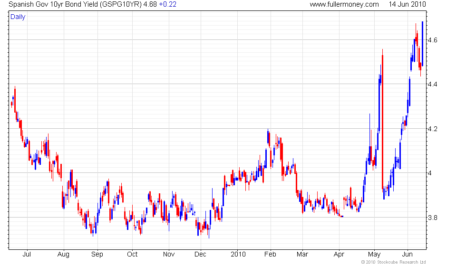This screenshot has width=466, height=266.
Task: Click the Feb x-axis label
Action: coord(271,255)
